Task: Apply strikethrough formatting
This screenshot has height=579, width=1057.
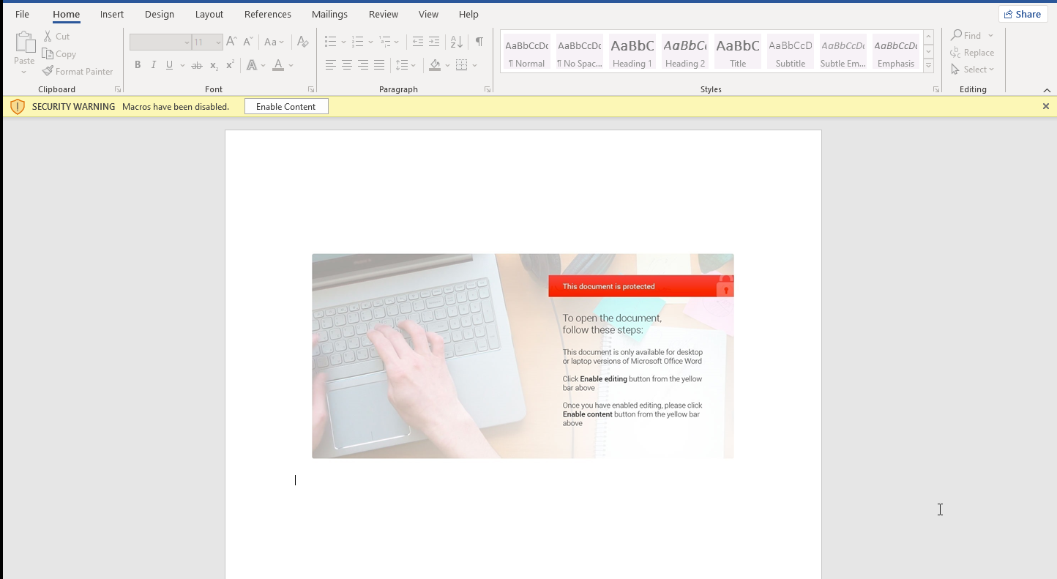Action: 196,65
